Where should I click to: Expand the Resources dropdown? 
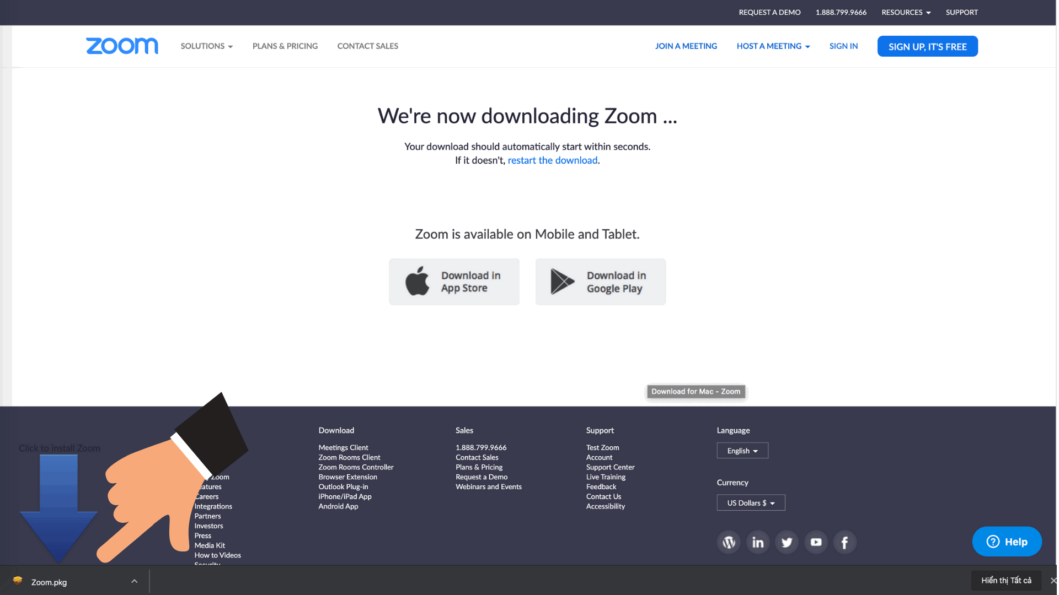[x=906, y=12]
